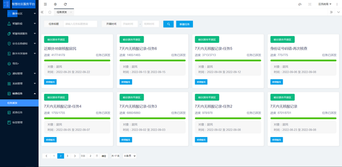342x167 pixels.
Task: Open the vertical three-dot more menu
Action: 337,4
